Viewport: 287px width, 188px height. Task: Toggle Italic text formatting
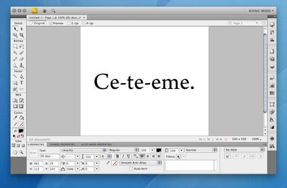123,156
